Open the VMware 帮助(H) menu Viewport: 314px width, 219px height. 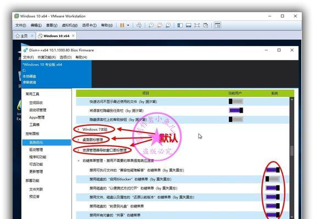(106, 25)
